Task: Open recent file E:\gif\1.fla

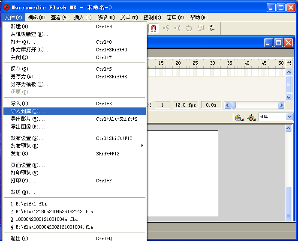Action: click(75, 204)
